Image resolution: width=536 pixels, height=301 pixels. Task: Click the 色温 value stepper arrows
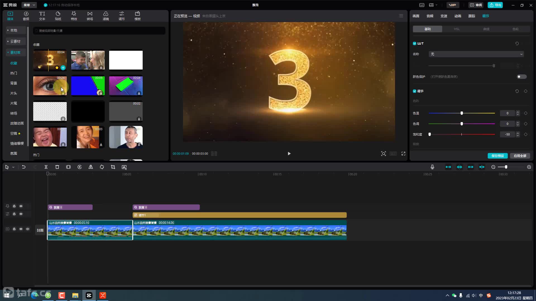click(518, 113)
